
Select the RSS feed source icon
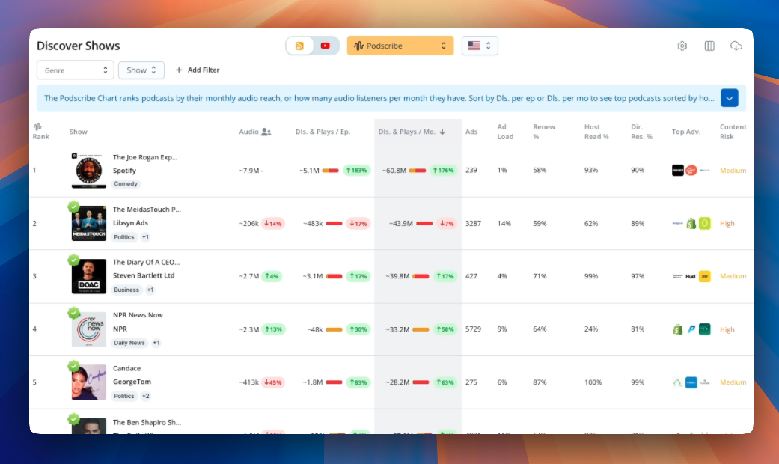click(299, 46)
